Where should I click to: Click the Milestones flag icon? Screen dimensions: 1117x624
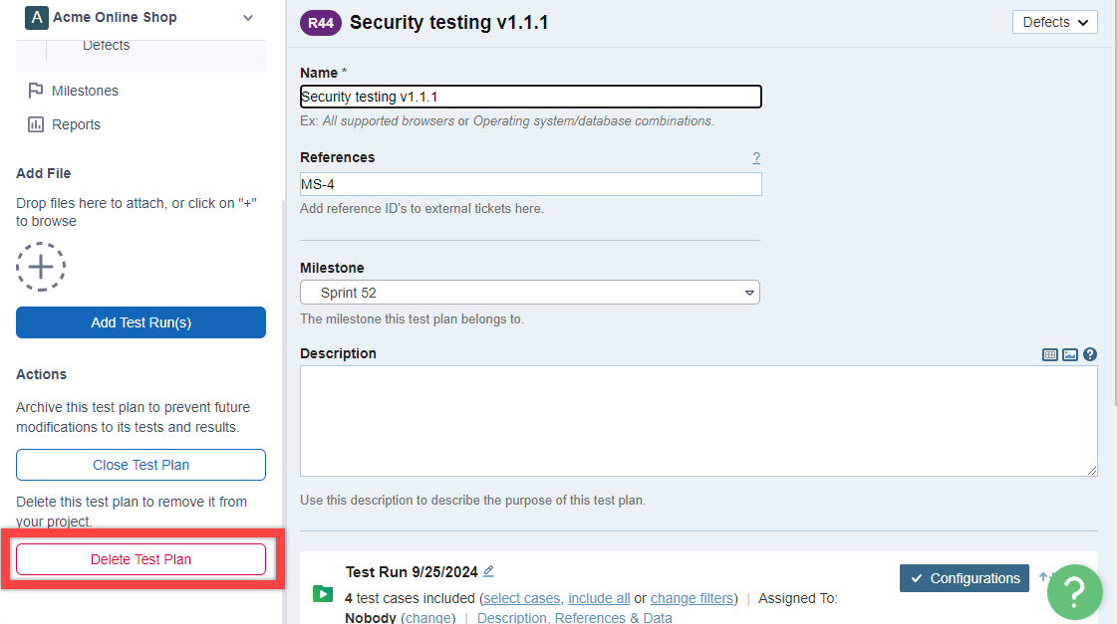tap(36, 91)
